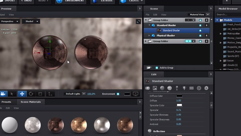Select the Scale tool in preview toolbar

(40, 94)
